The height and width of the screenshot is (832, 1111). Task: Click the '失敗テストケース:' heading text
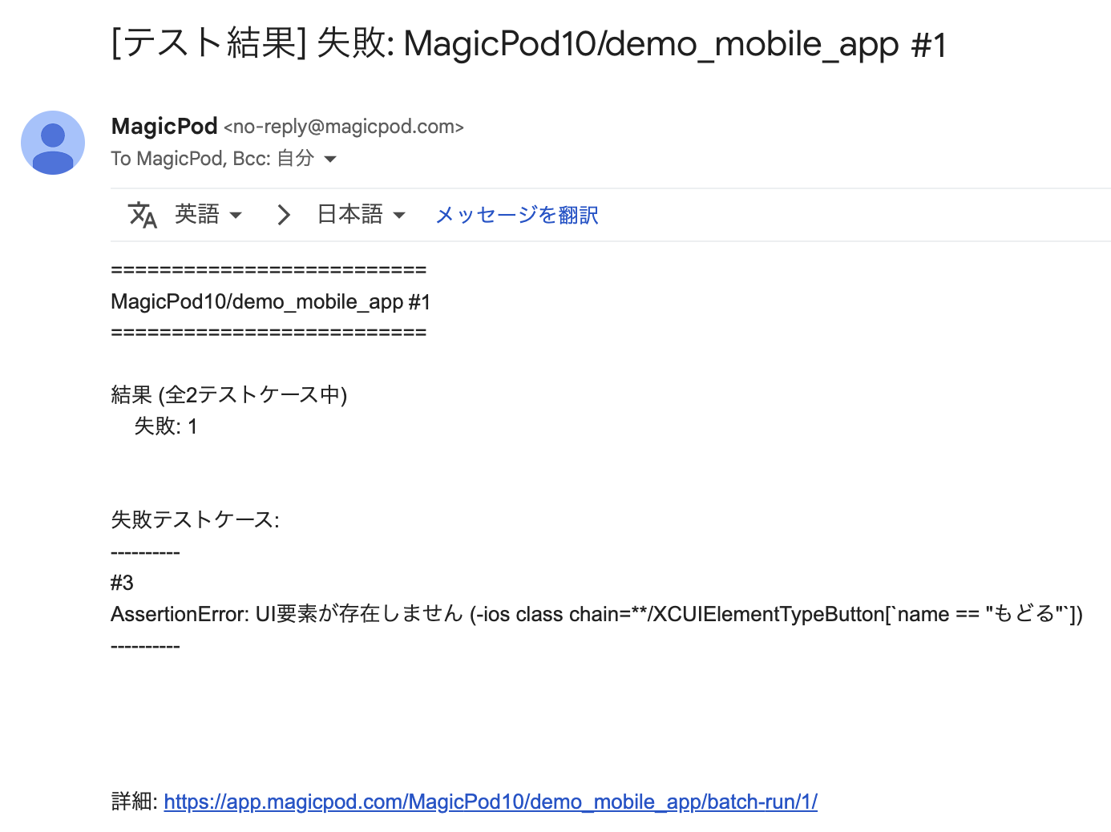click(x=195, y=519)
